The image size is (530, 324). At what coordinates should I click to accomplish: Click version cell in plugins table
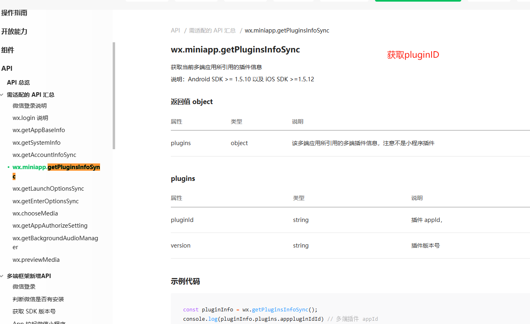pos(181,246)
